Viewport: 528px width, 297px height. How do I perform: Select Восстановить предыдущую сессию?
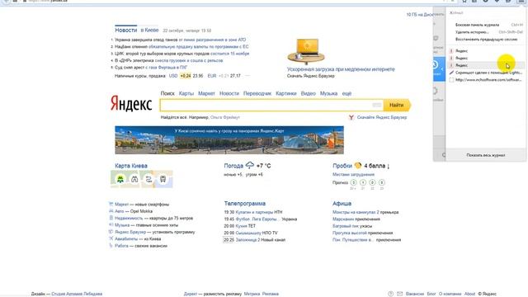(486, 39)
